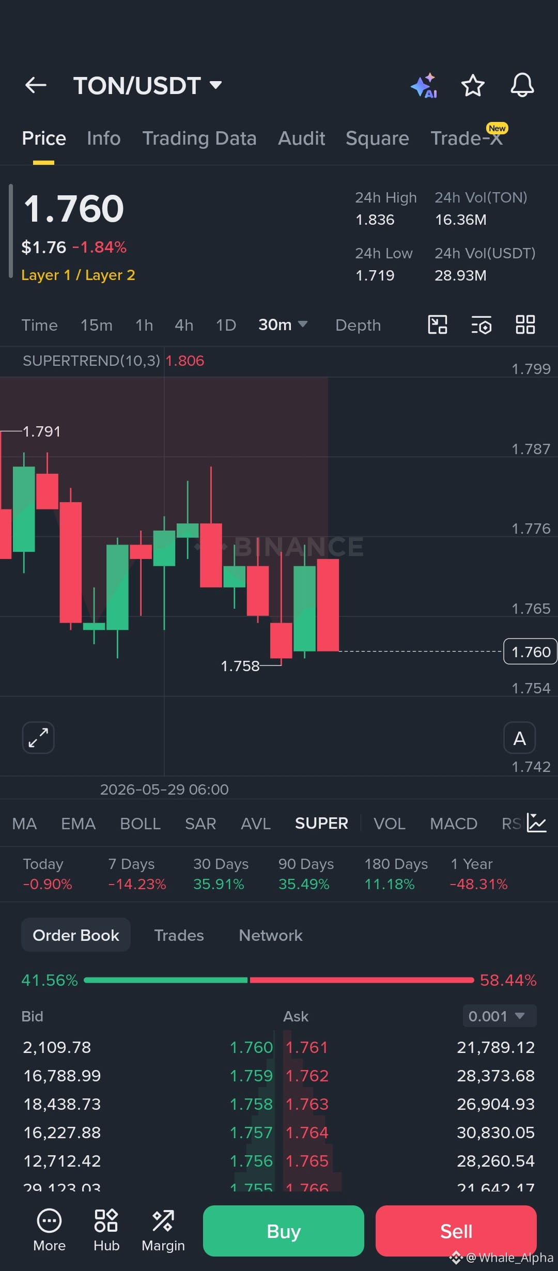Viewport: 558px width, 1271px height.
Task: Select the 1h interval
Action: coord(144,325)
